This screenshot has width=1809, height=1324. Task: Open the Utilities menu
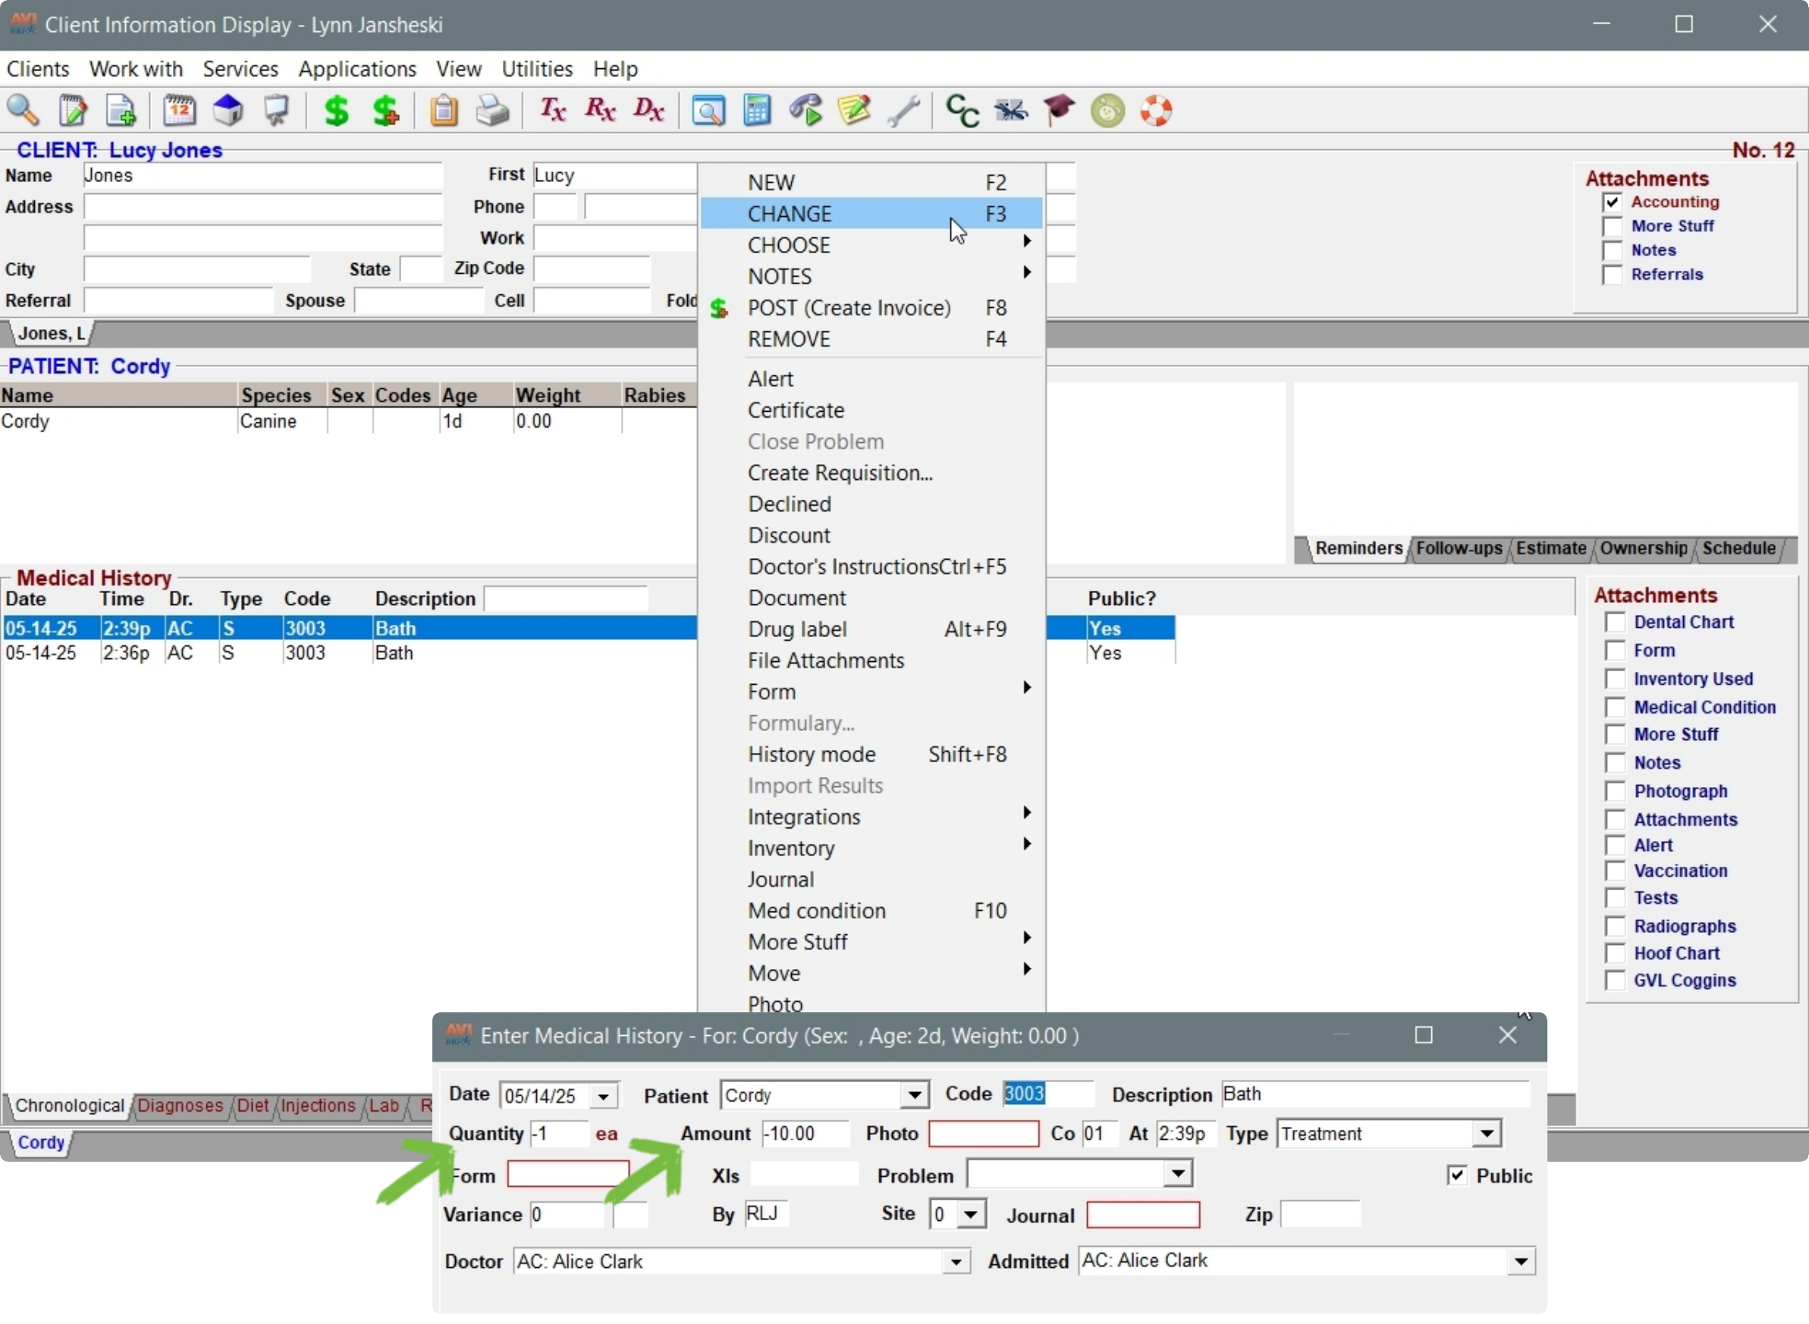click(x=537, y=69)
